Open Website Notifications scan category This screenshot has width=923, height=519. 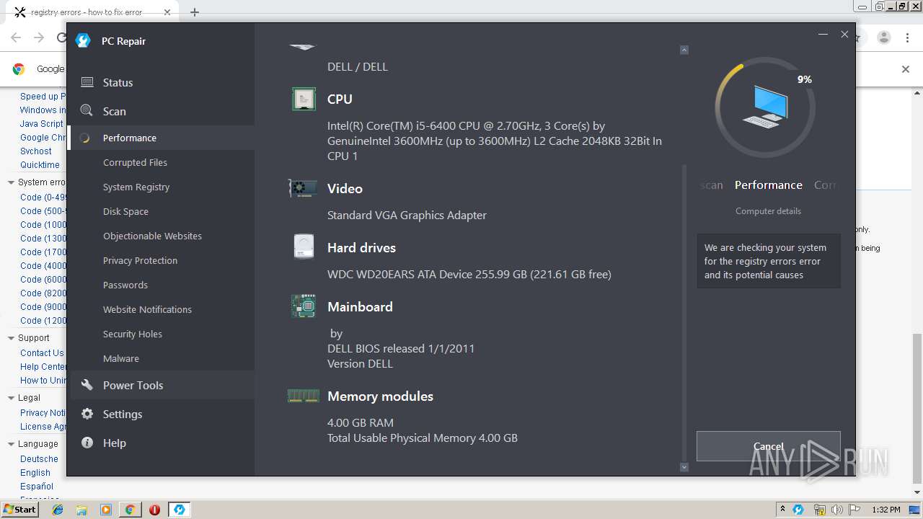[147, 309]
